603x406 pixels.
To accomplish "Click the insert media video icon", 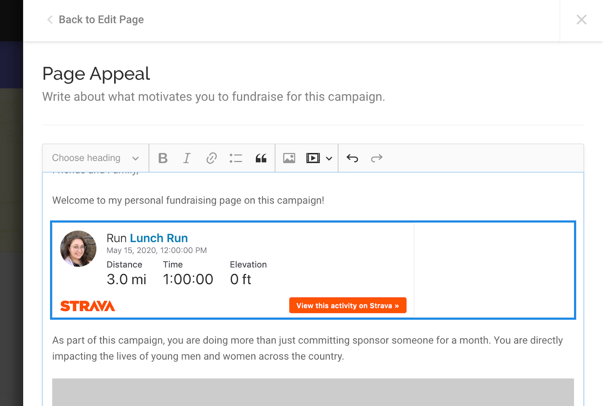I will click(313, 158).
